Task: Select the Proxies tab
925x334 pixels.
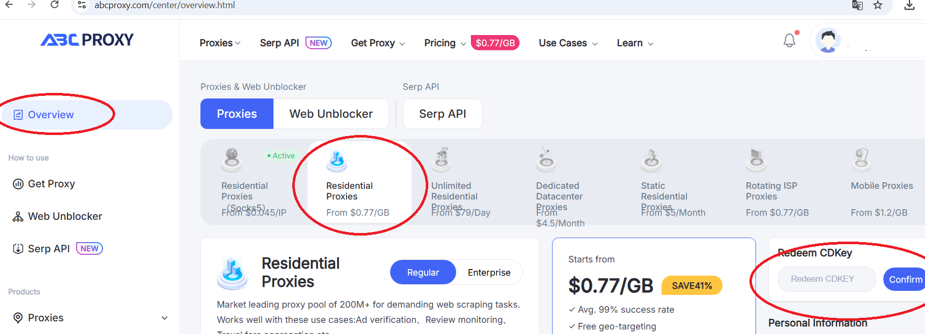Action: pos(237,114)
